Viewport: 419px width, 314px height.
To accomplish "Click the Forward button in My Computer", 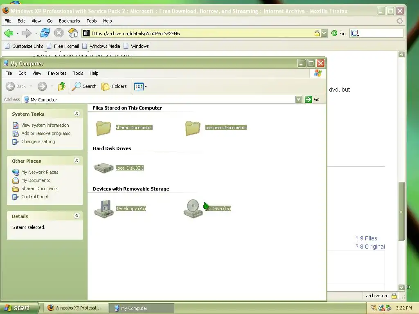I will (x=42, y=86).
